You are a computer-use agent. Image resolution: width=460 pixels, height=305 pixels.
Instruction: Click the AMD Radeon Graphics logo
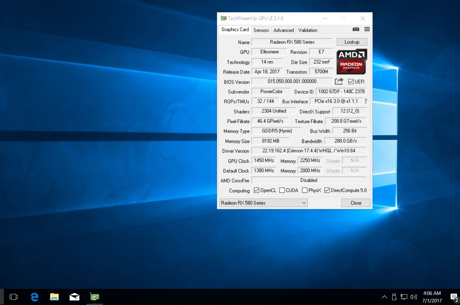pyautogui.click(x=351, y=62)
